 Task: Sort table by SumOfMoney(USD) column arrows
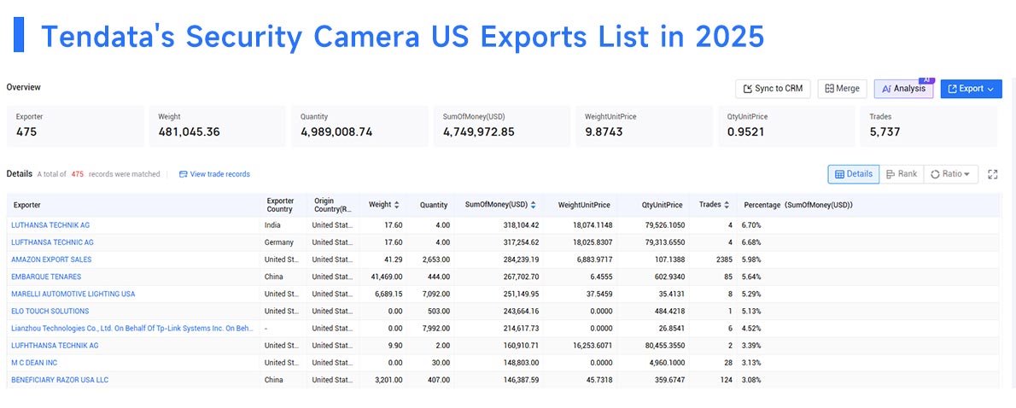point(533,205)
